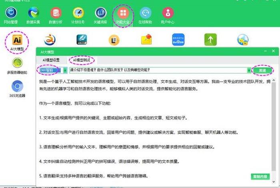Launch the 365浏览器 browser icon

coord(17,89)
